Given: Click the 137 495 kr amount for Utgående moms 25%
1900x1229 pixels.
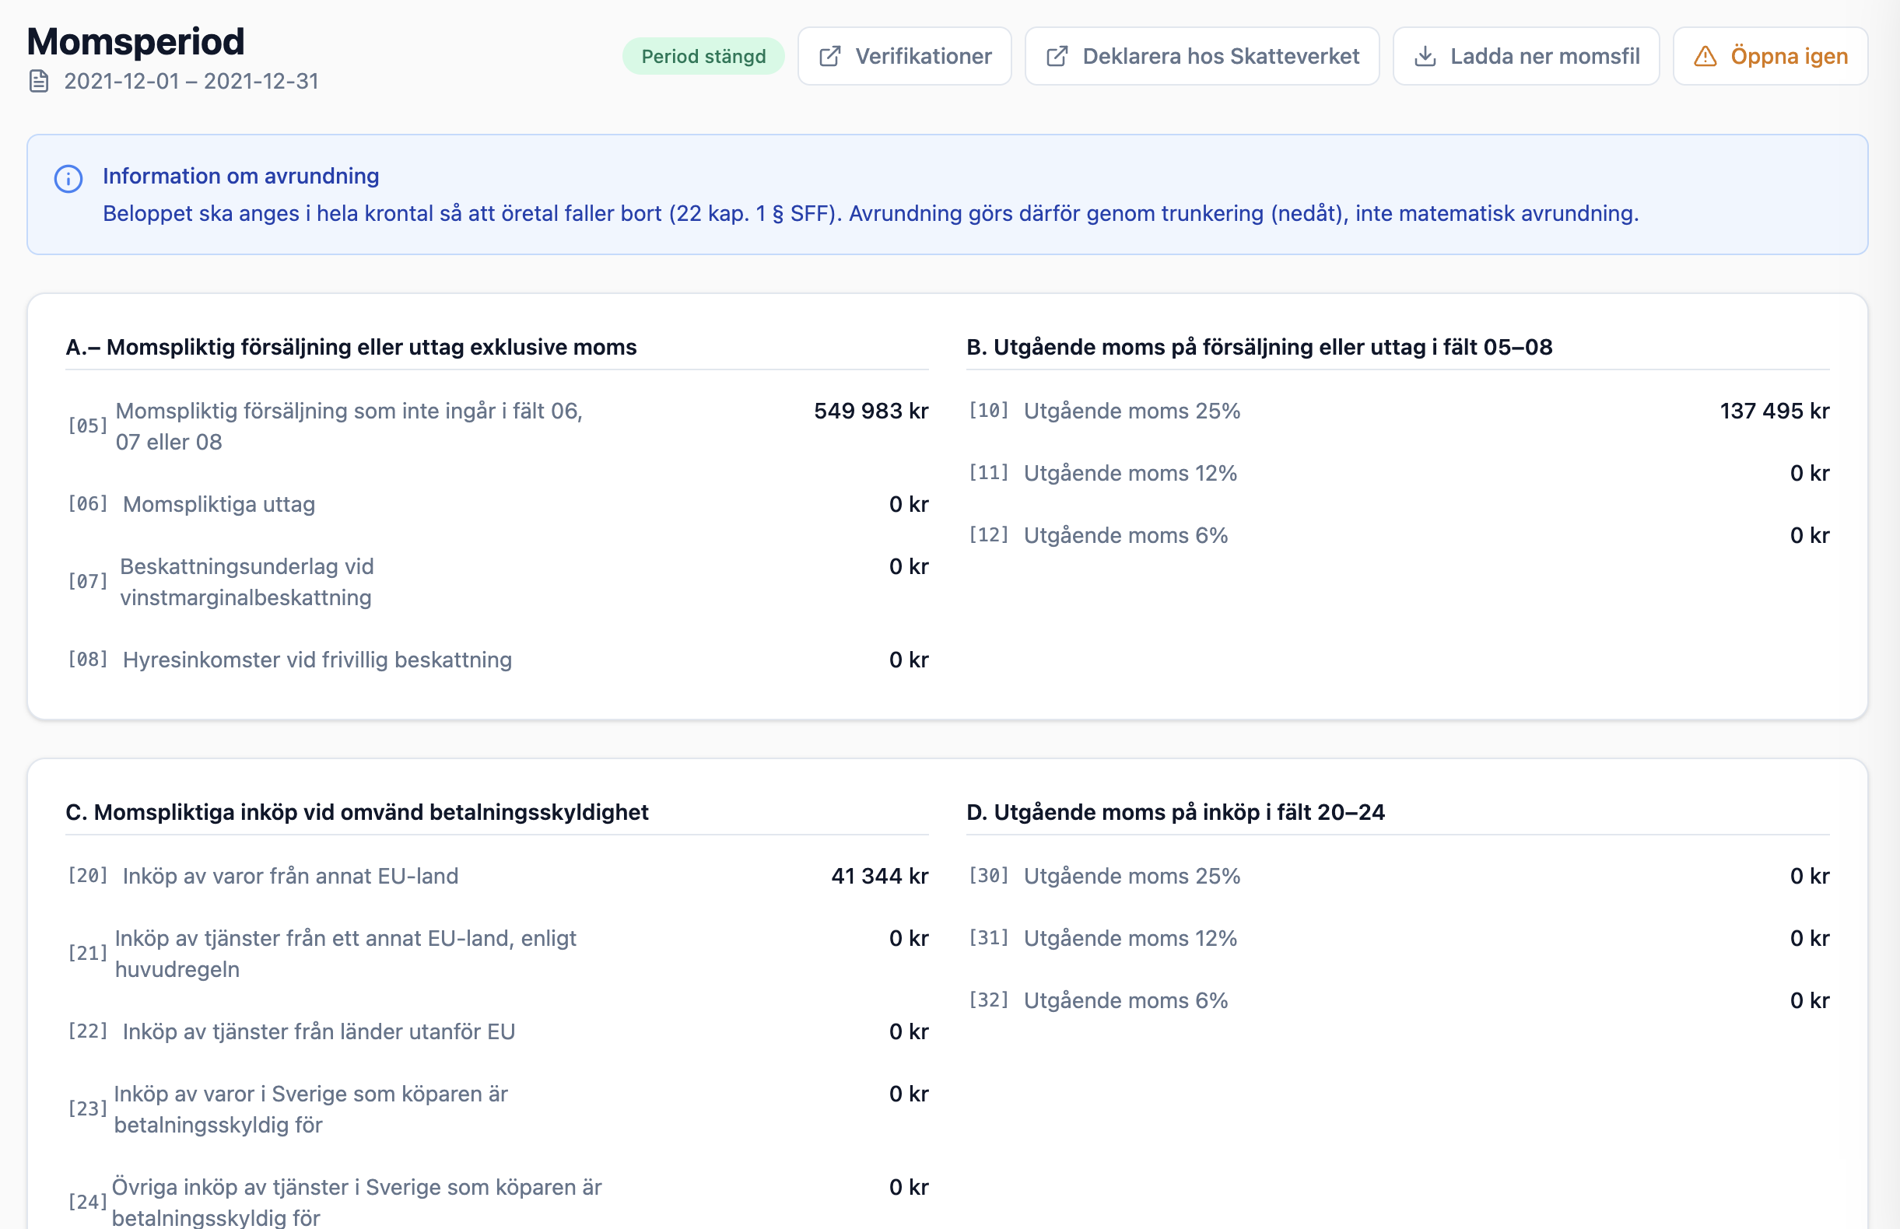Looking at the screenshot, I should (x=1774, y=411).
